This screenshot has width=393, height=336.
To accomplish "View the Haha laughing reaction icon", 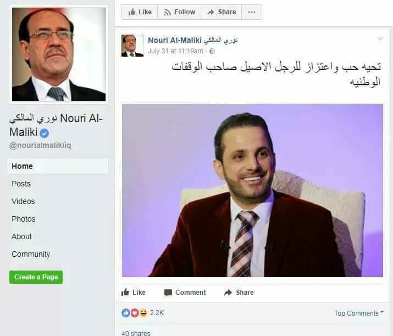I will (x=143, y=313).
